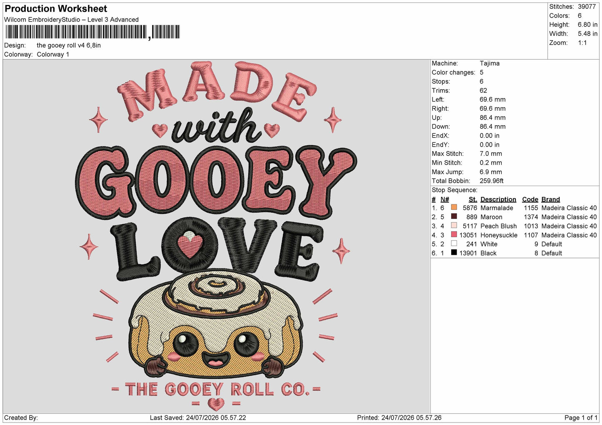Click the Zoom value '1:1'
This screenshot has height=425, width=602.
582,43
